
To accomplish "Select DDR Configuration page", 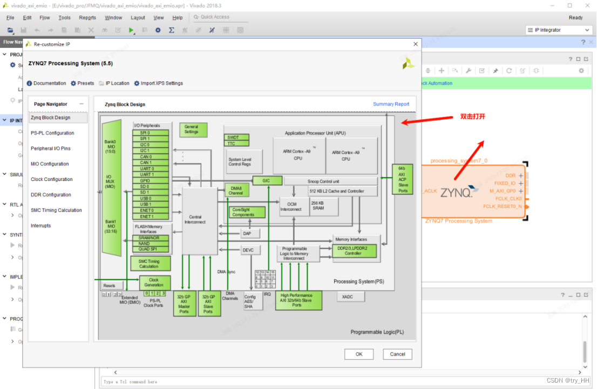I will (x=51, y=195).
